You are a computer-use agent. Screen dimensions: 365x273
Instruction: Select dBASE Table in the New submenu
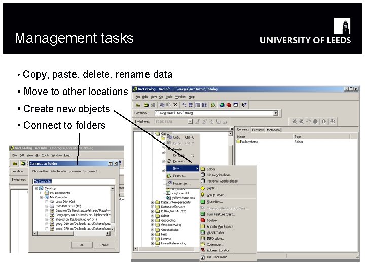[228, 233]
